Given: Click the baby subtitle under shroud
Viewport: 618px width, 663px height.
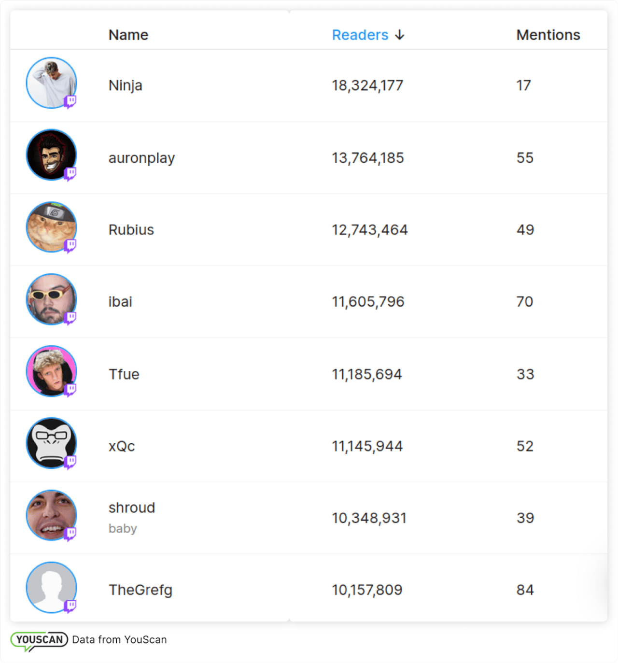Looking at the screenshot, I should coord(122,528).
